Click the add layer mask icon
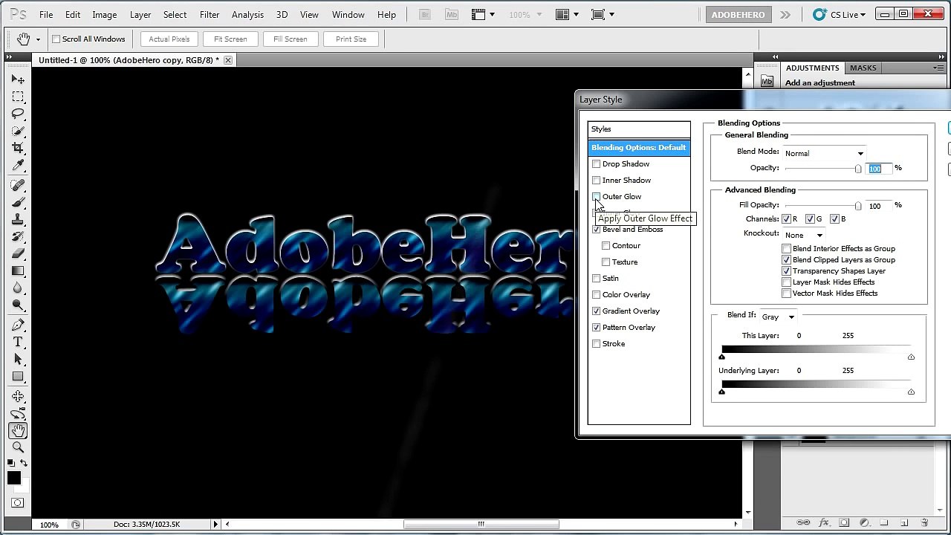The width and height of the screenshot is (951, 535). click(x=844, y=522)
